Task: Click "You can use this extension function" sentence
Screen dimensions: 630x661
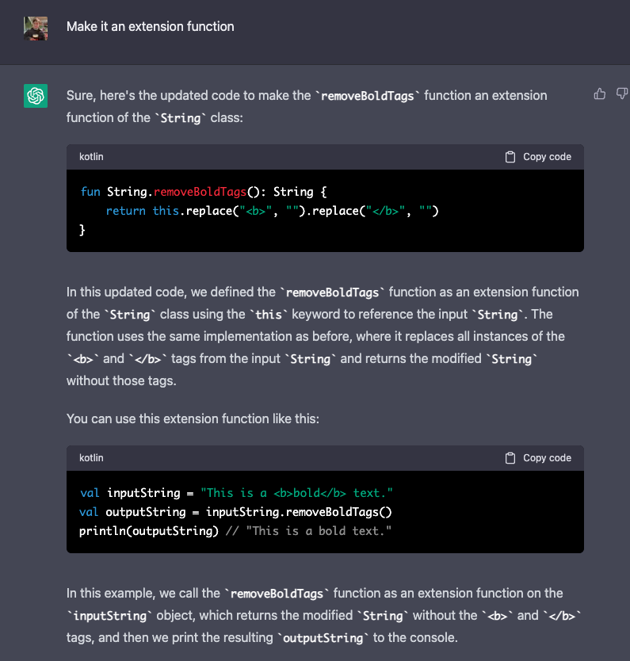Action: pos(193,418)
